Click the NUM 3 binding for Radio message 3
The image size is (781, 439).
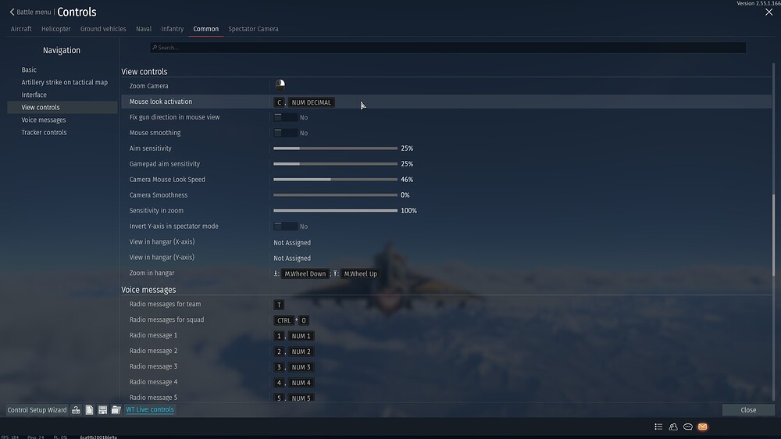(301, 367)
